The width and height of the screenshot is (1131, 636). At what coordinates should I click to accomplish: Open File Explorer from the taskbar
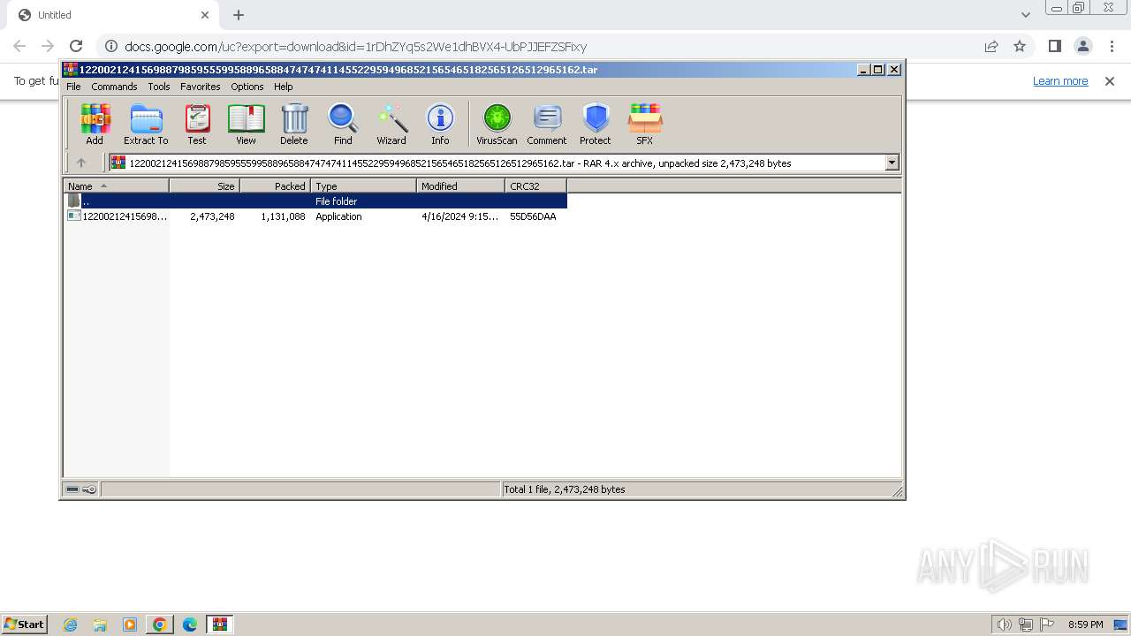click(x=100, y=625)
